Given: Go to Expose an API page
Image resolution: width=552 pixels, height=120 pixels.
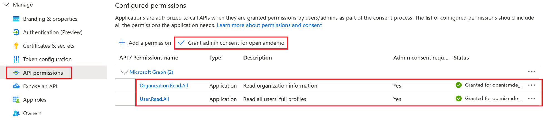Looking at the screenshot, I should point(40,86).
